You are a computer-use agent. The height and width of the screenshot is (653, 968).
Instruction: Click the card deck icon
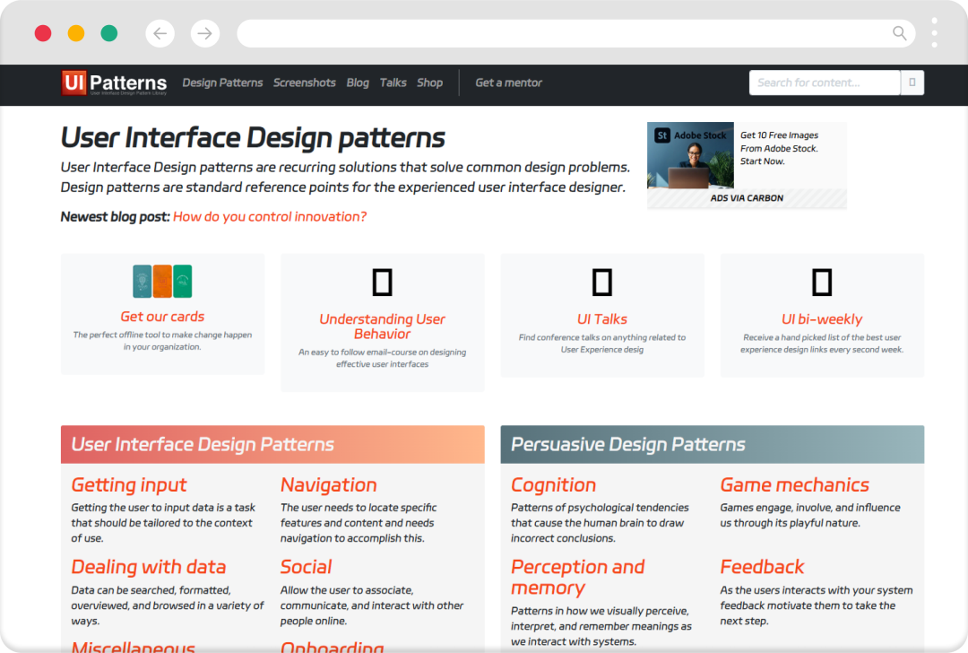(x=162, y=282)
